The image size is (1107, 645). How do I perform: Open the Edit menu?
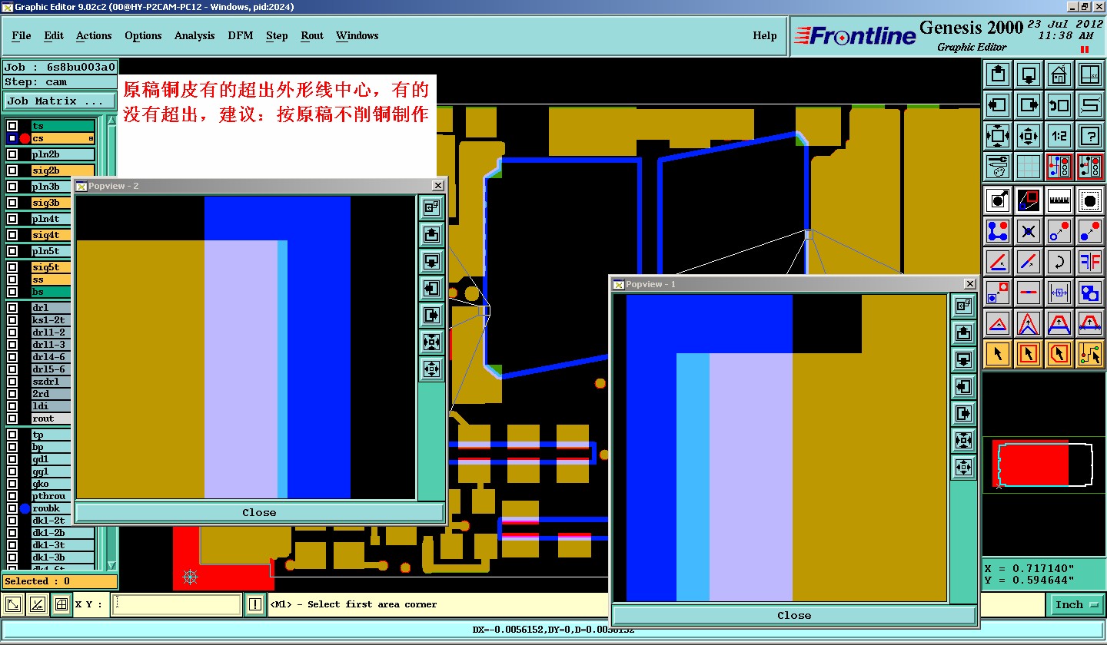pos(54,35)
